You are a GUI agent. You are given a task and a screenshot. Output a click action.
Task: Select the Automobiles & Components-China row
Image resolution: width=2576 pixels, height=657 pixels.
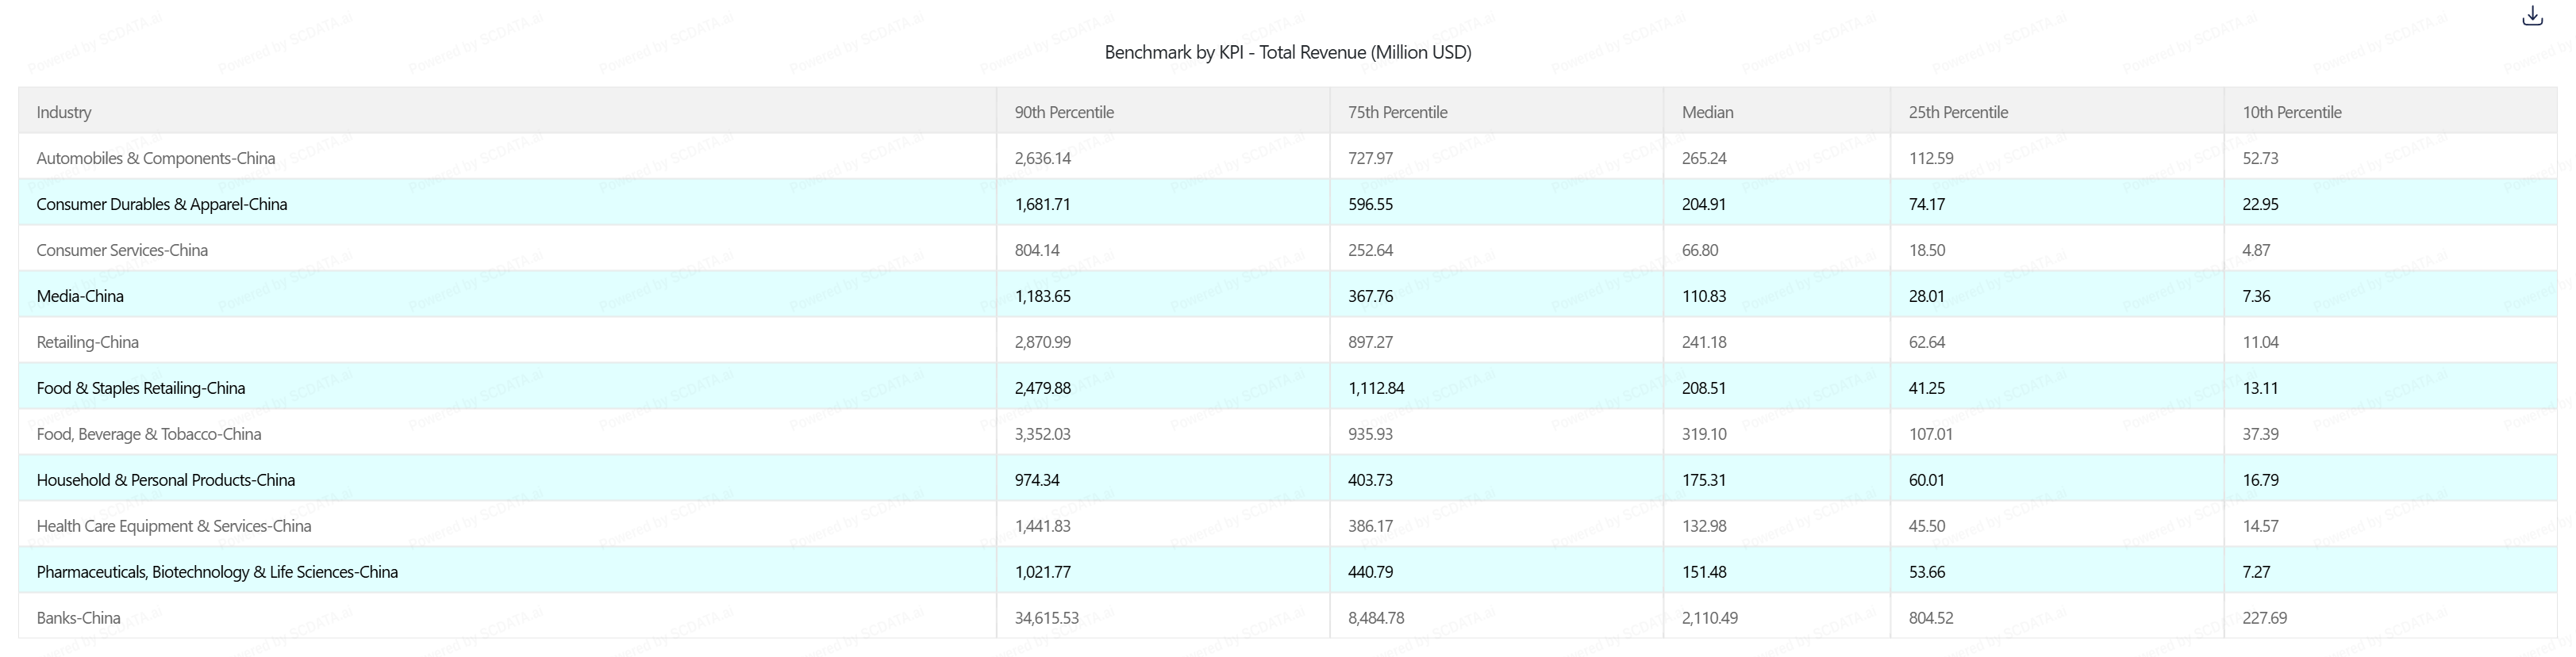(155, 158)
